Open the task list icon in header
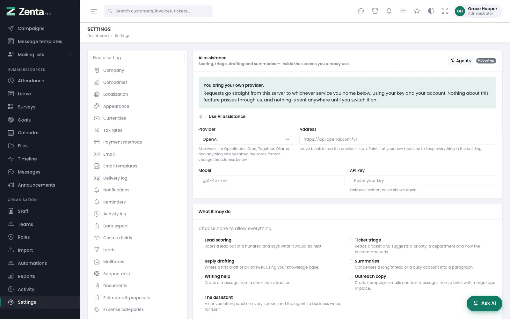Image resolution: width=510 pixels, height=319 pixels. (x=403, y=11)
